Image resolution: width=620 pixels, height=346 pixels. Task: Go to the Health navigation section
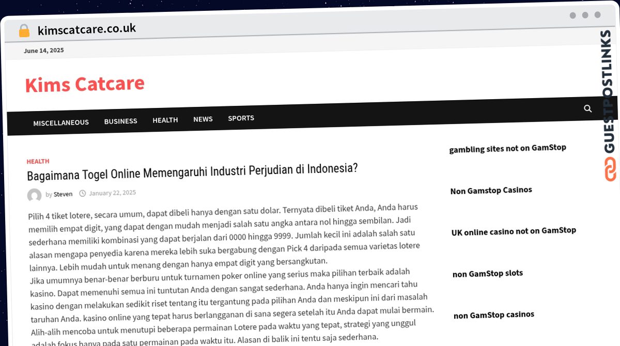[x=165, y=120]
